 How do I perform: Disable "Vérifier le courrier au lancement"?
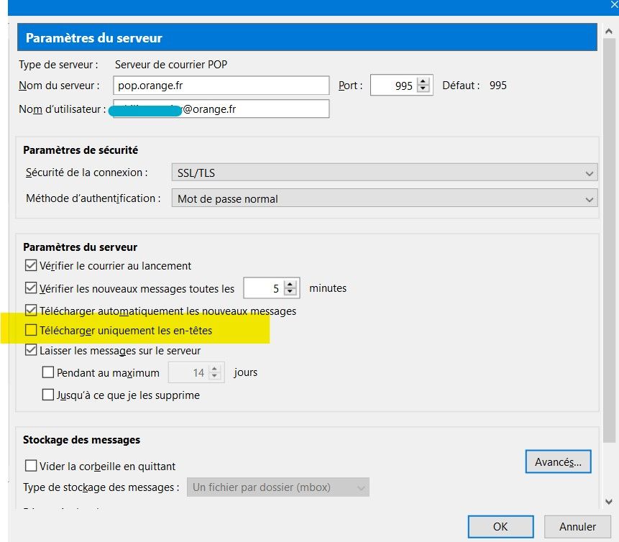pos(31,265)
